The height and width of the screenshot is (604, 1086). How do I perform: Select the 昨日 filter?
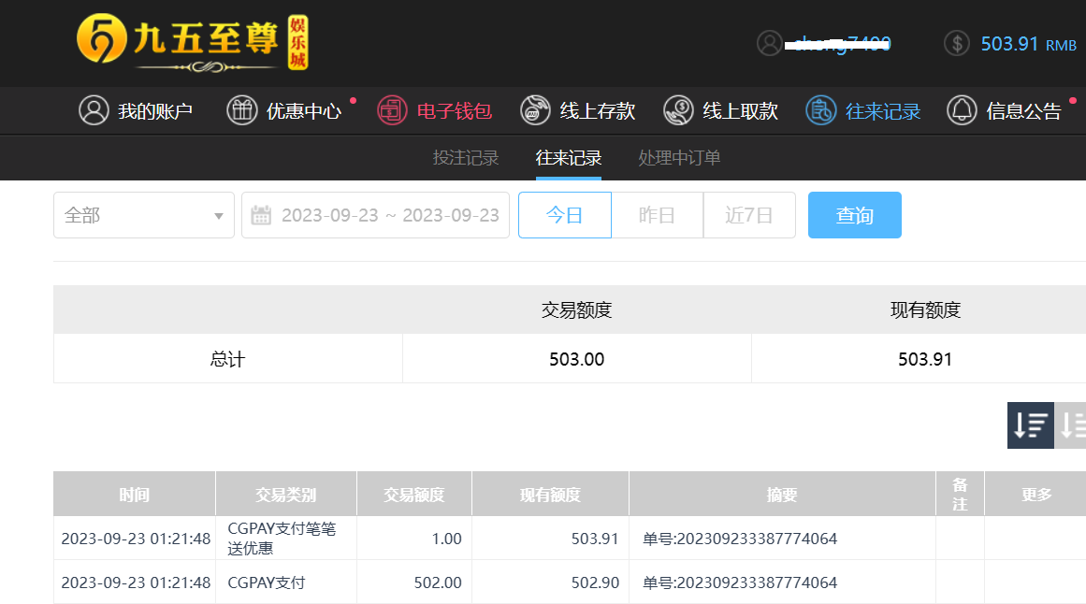657,215
